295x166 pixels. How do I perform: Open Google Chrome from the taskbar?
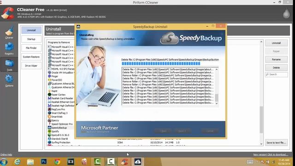[57, 162]
